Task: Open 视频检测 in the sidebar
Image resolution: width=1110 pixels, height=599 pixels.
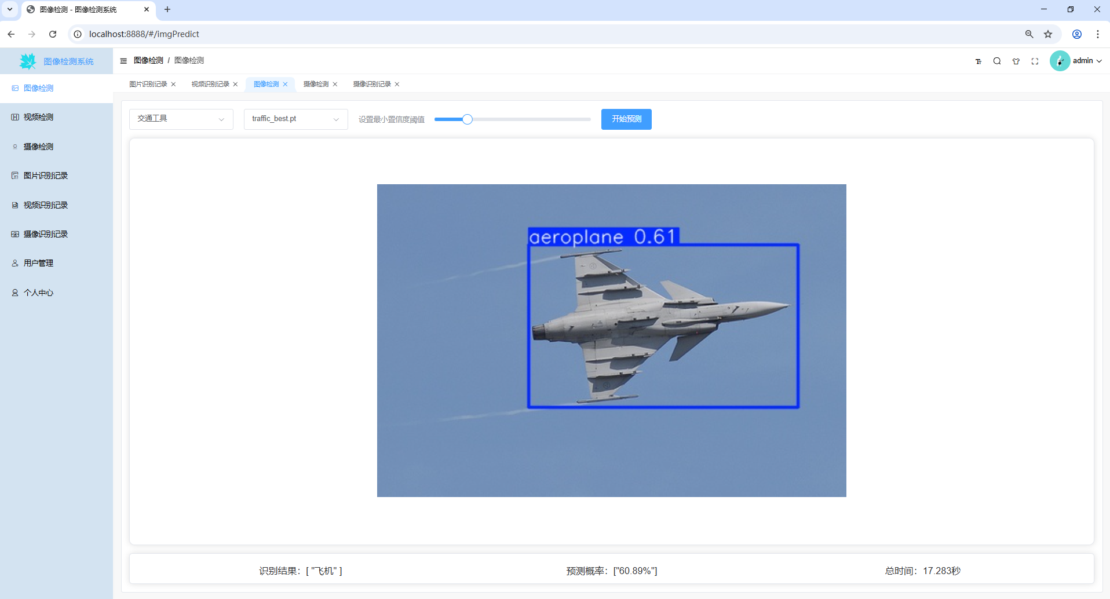Action: click(56, 117)
